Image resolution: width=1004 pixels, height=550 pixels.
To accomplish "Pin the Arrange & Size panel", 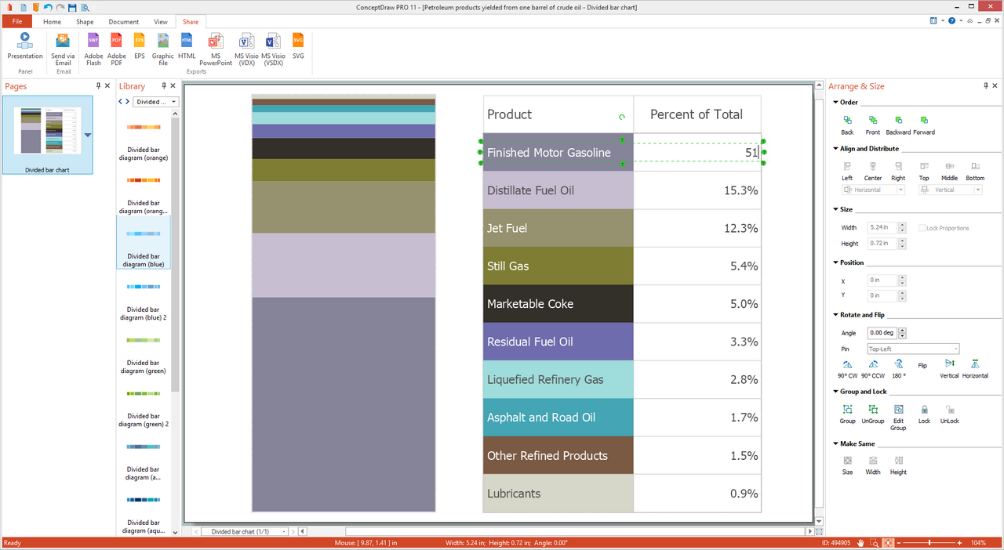I will click(x=985, y=86).
